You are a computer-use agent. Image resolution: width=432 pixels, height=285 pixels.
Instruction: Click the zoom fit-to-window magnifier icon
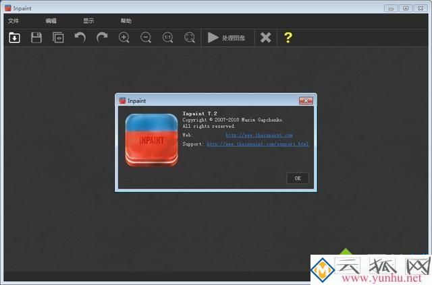coord(190,38)
